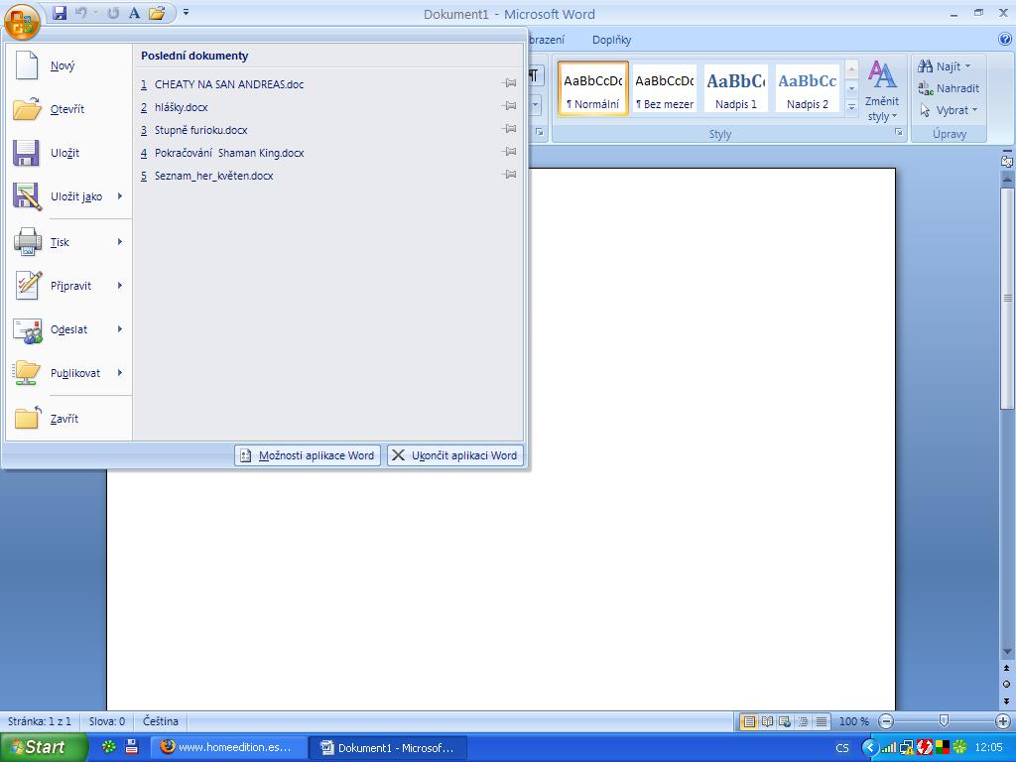Pin CHEATY NA SAN ANDREAS.doc to the list
1016x762 pixels.
509,83
